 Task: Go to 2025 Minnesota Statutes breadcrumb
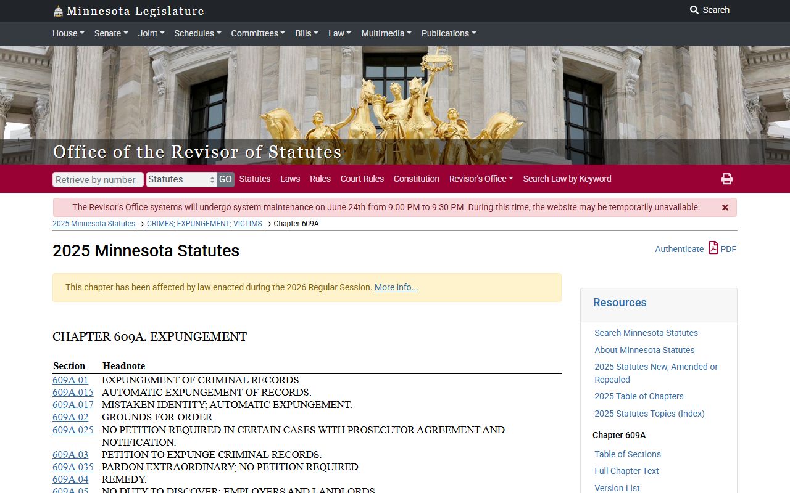coord(94,224)
